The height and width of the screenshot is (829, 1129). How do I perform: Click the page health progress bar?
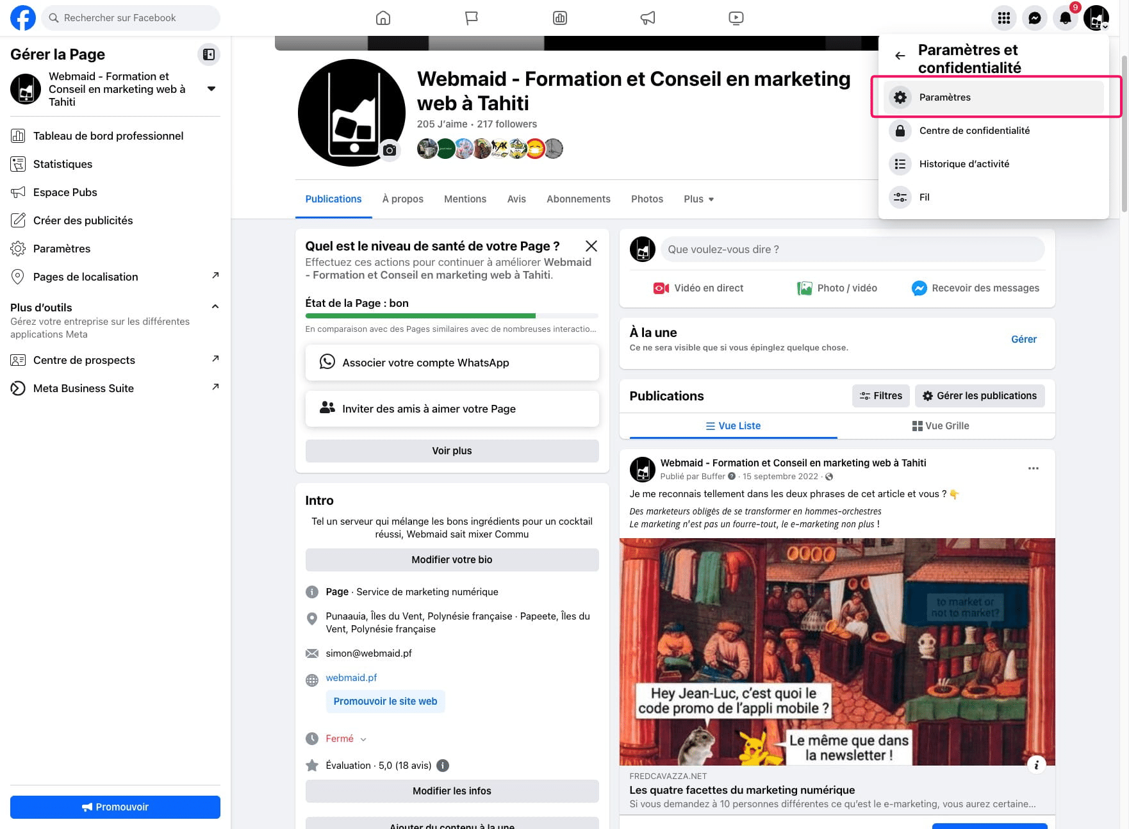point(452,316)
